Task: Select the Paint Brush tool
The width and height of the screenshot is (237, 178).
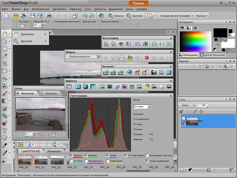Action: coord(4,93)
